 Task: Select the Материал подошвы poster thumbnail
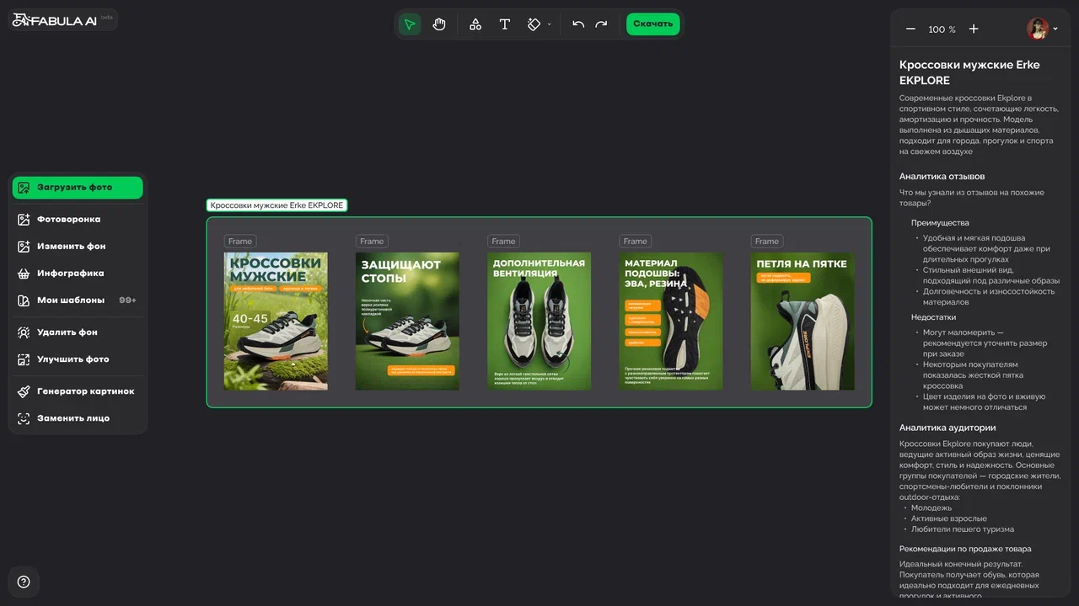point(670,321)
